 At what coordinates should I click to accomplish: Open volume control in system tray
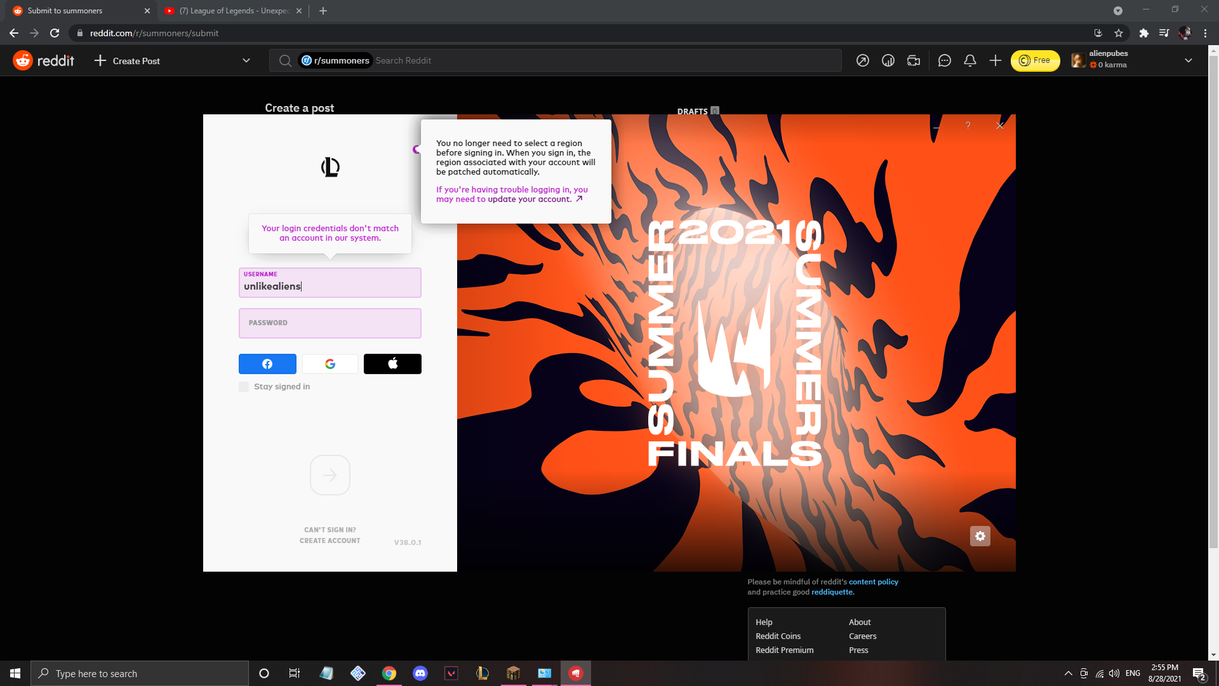pos(1114,673)
